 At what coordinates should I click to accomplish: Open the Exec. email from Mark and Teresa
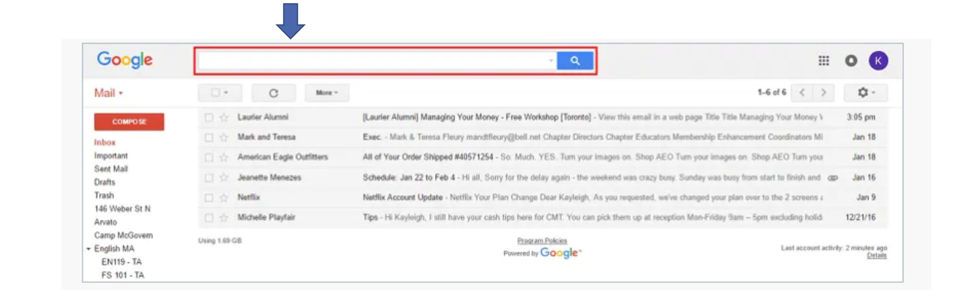542,137
